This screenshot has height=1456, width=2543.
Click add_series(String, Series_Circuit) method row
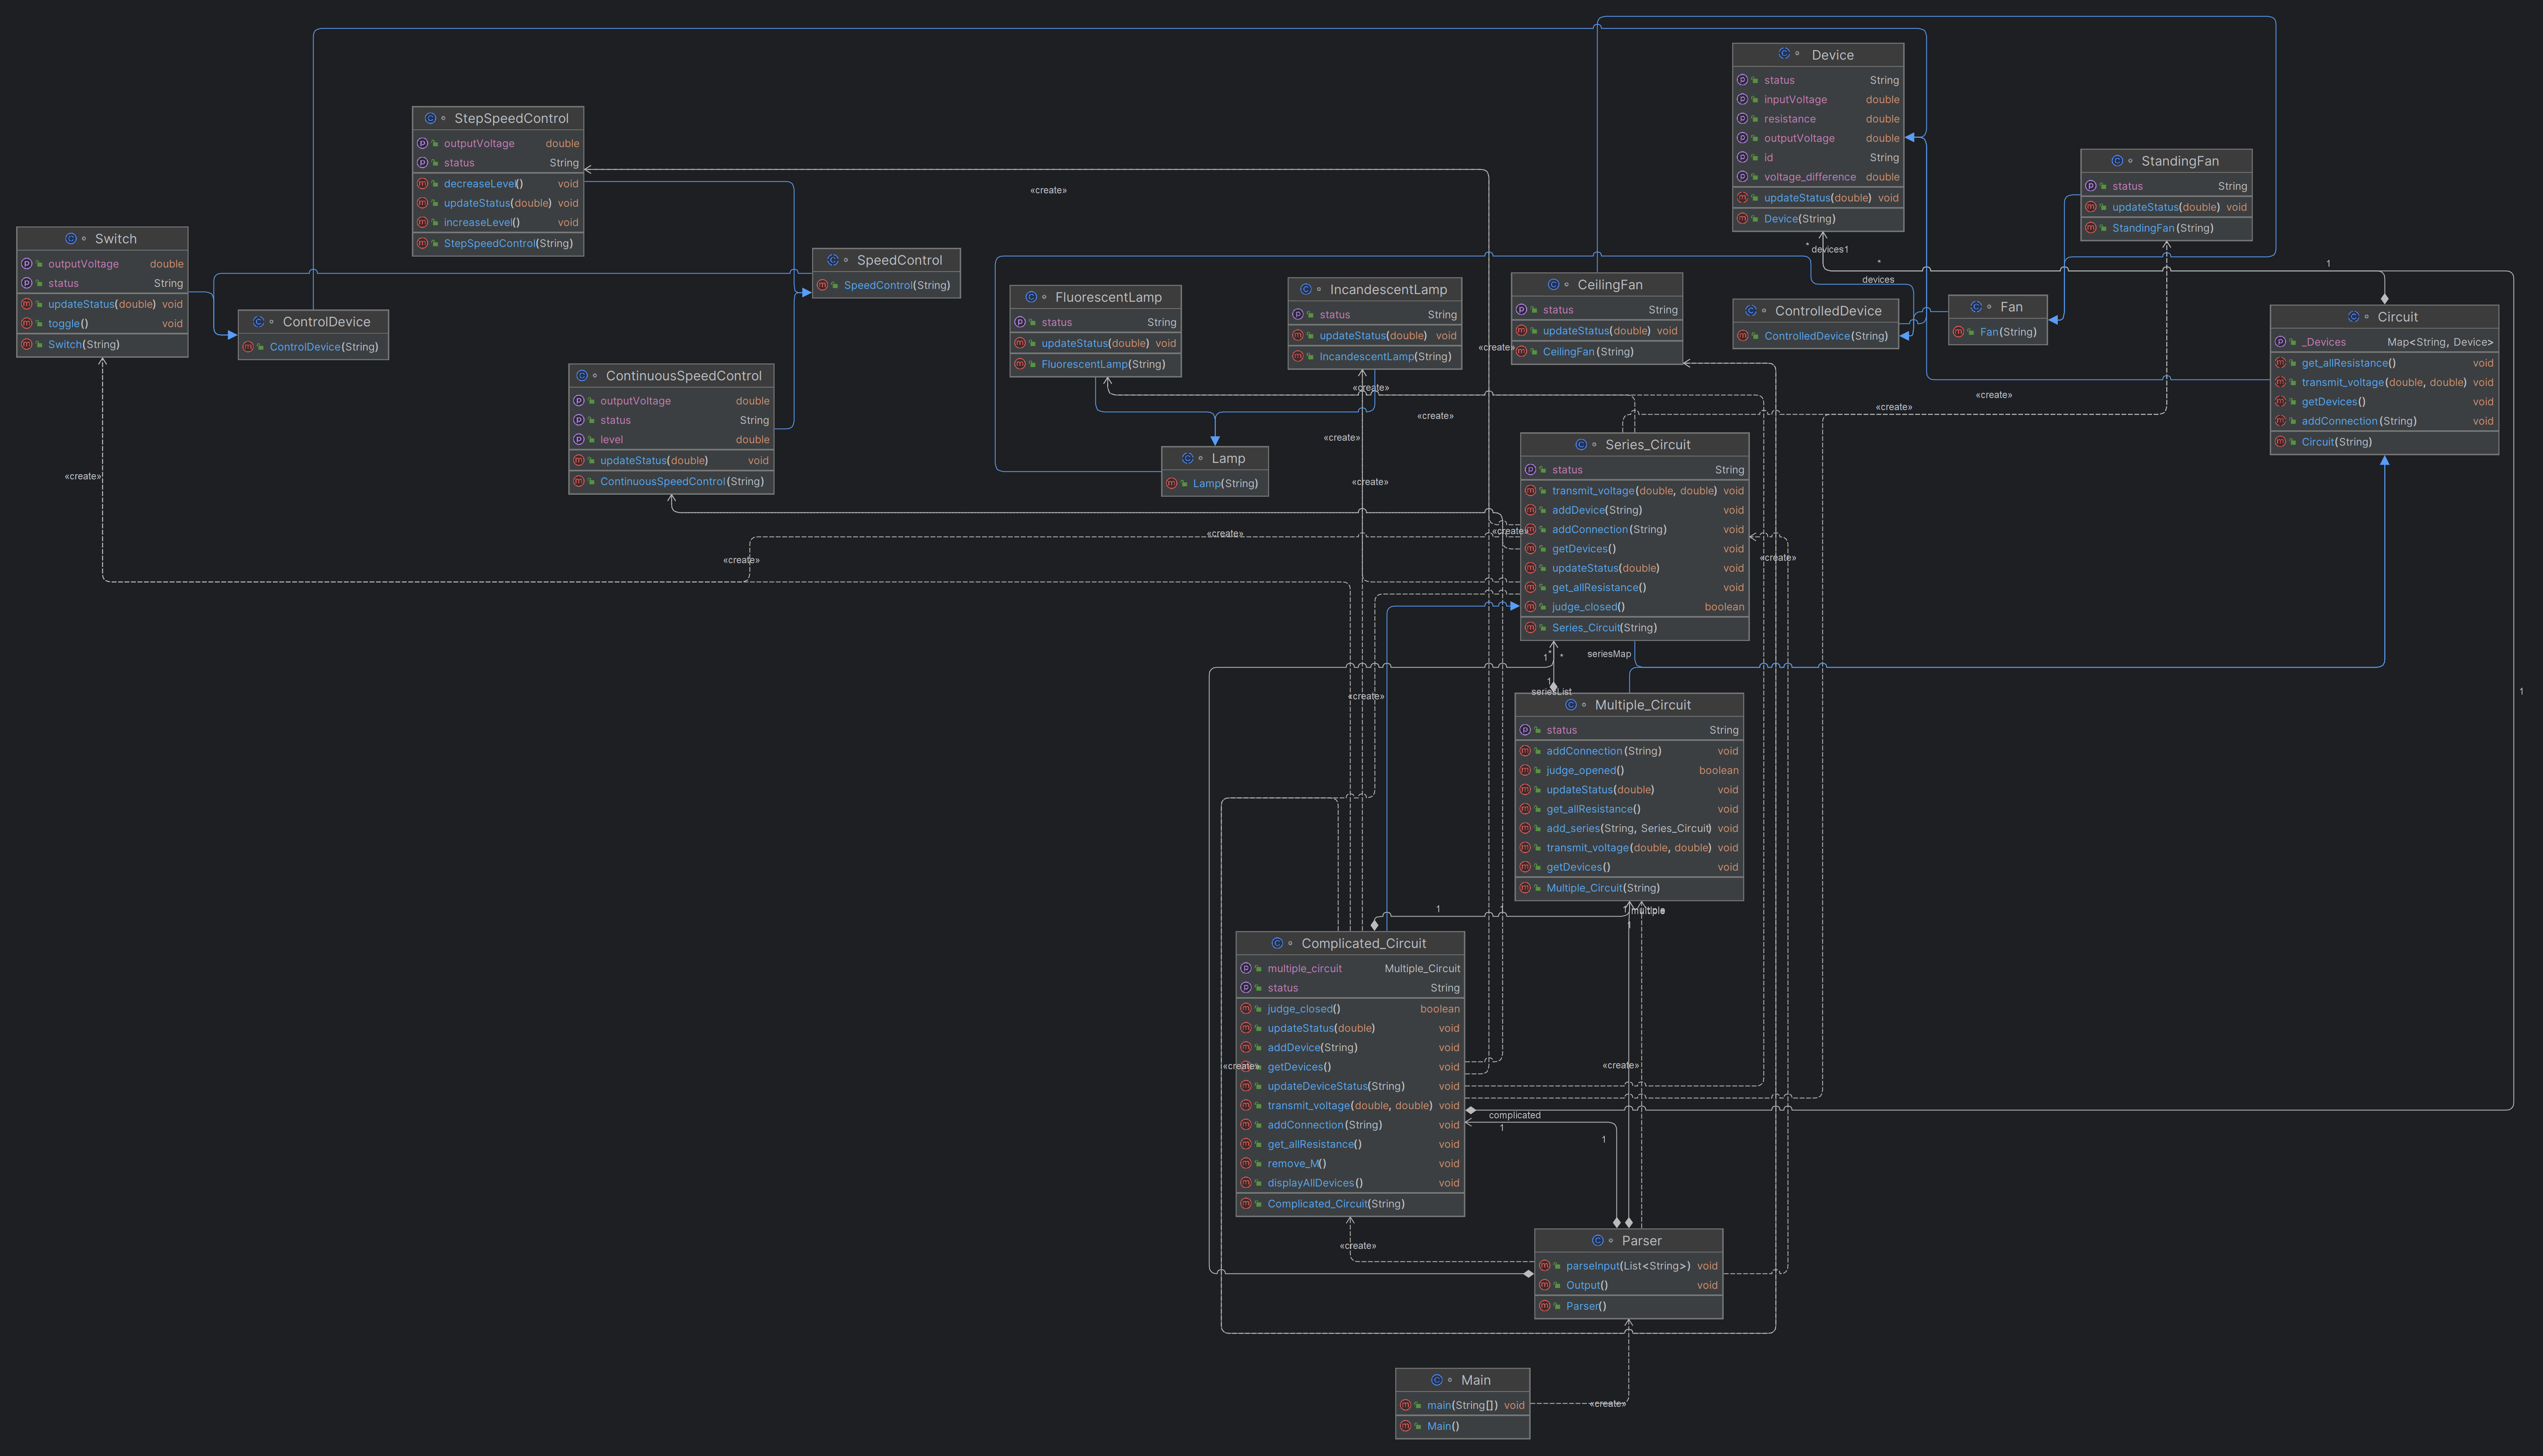pyautogui.click(x=1629, y=829)
